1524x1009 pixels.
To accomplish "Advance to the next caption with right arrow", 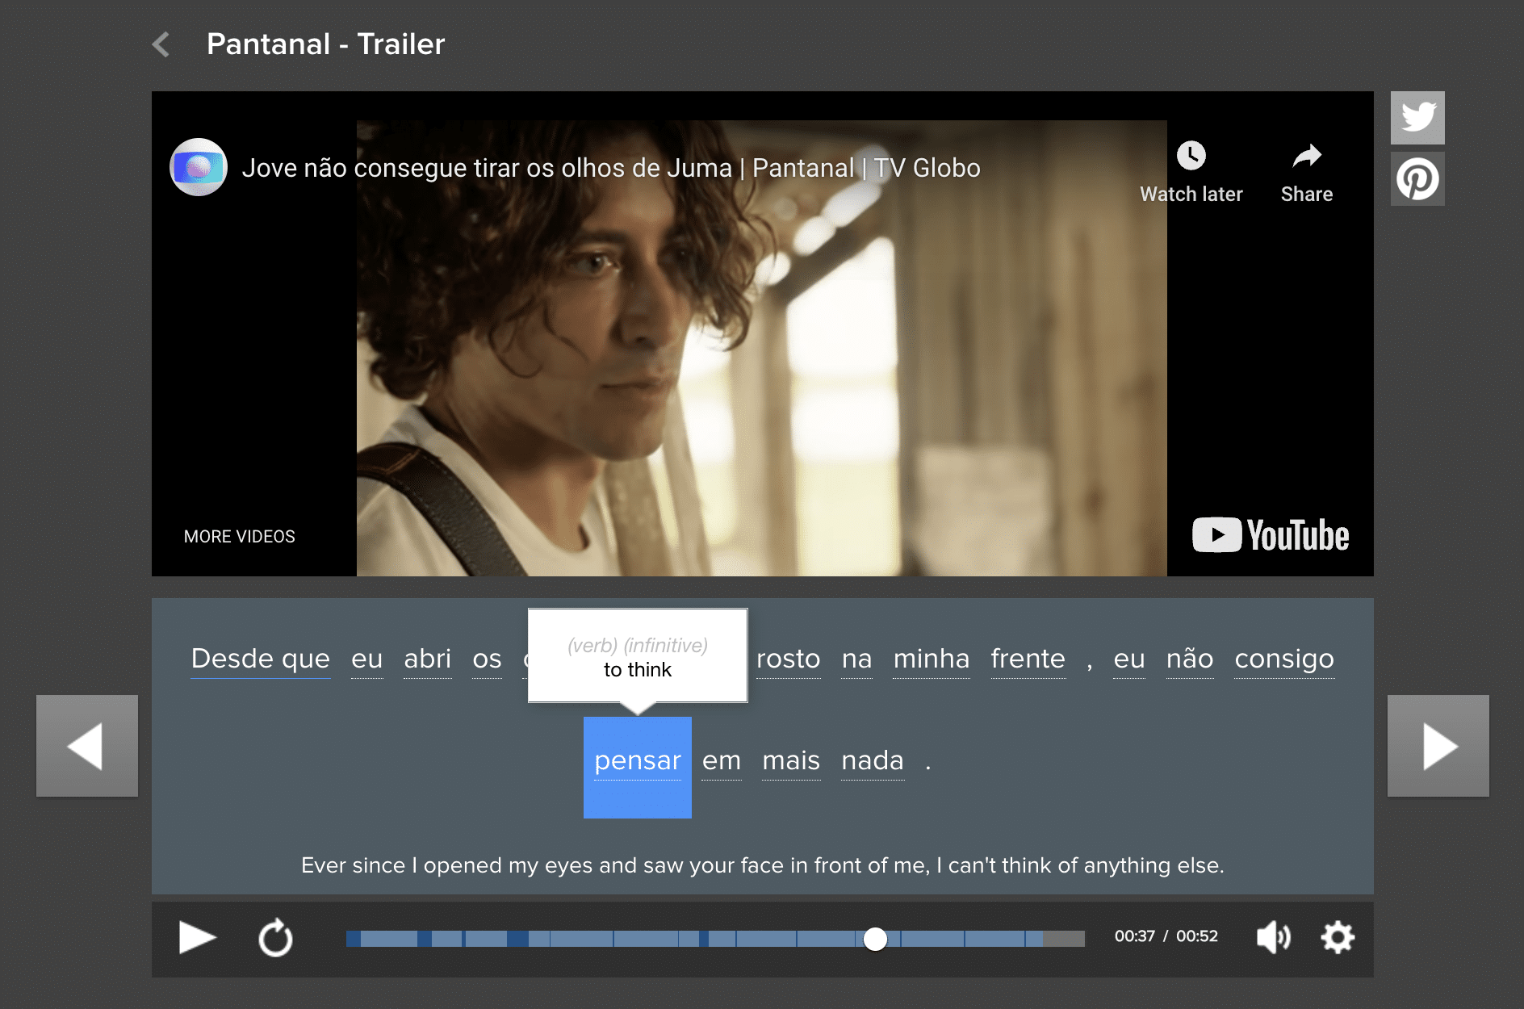I will [1438, 746].
